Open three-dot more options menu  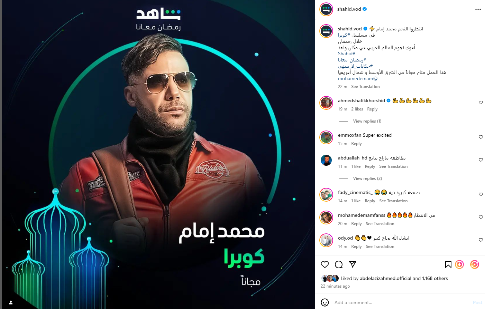(478, 9)
